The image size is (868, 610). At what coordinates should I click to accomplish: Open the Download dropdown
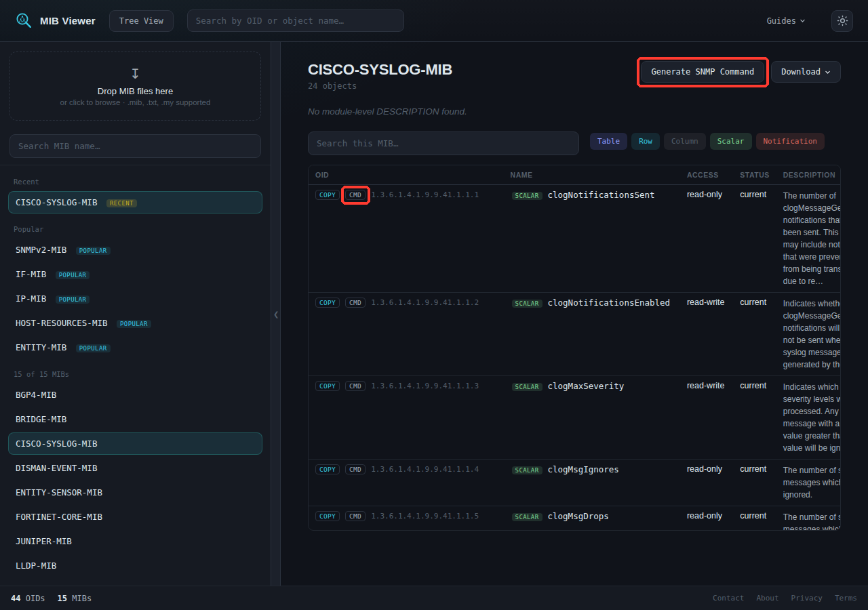(806, 72)
